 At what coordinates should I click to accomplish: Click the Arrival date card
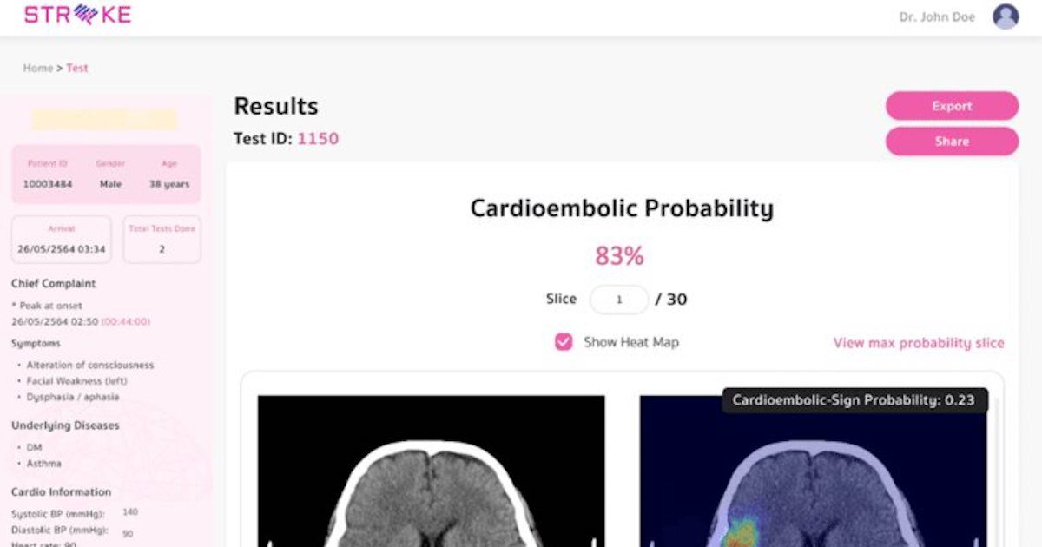(61, 238)
